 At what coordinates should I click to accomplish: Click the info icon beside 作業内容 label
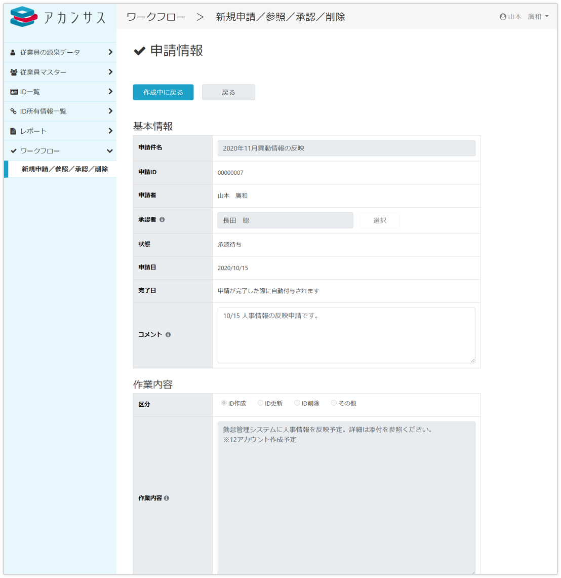167,498
